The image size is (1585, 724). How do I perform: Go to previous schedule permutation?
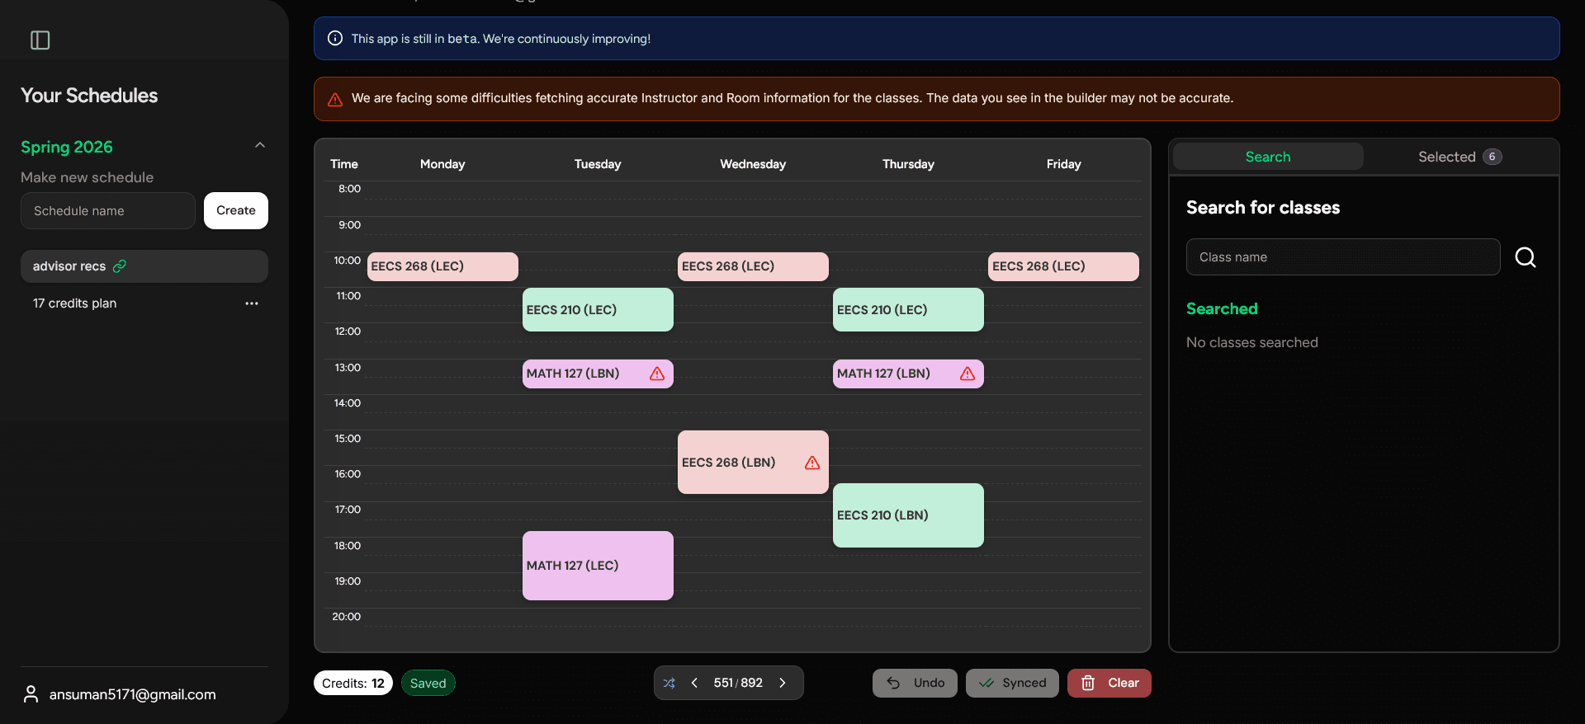coord(694,683)
